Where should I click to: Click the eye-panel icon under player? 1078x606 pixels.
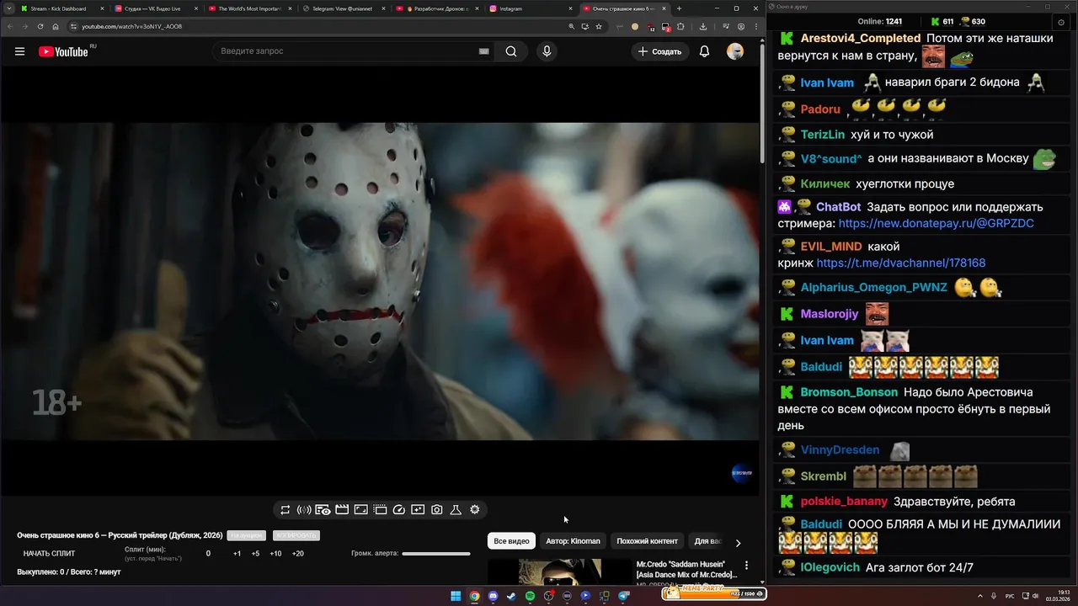pos(323,509)
